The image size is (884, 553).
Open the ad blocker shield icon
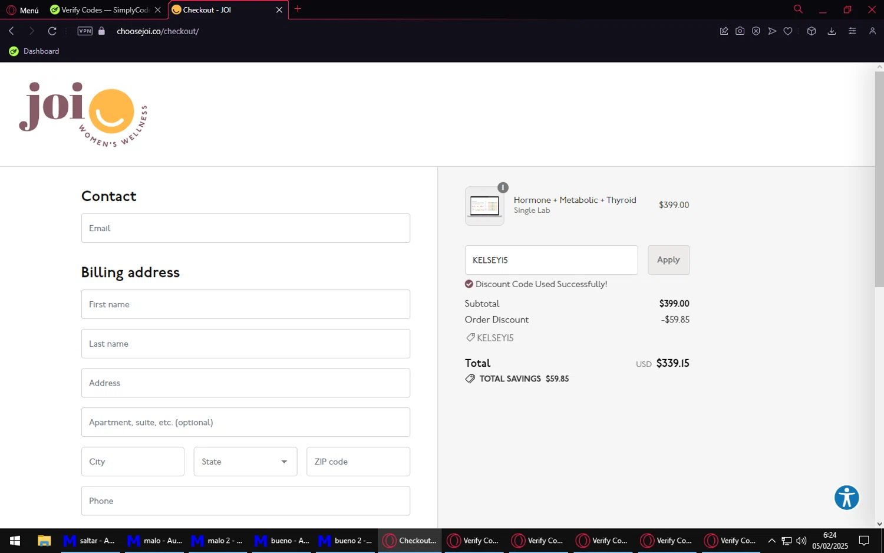click(756, 31)
